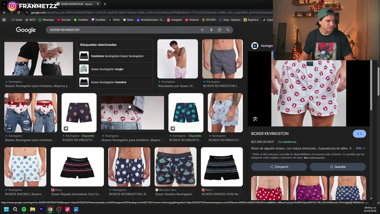
Task: Select related search hombres kevingston boxer kevingston
Action: point(115,56)
